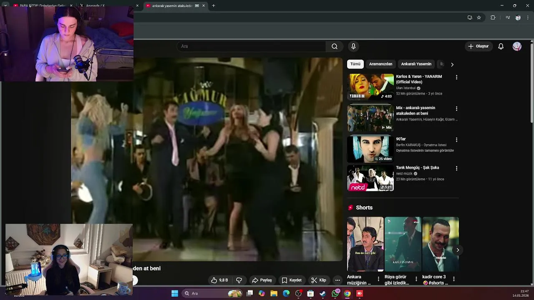Screen dimensions: 534x300
Task: Open Windows Start menu
Action: click(x=175, y=293)
